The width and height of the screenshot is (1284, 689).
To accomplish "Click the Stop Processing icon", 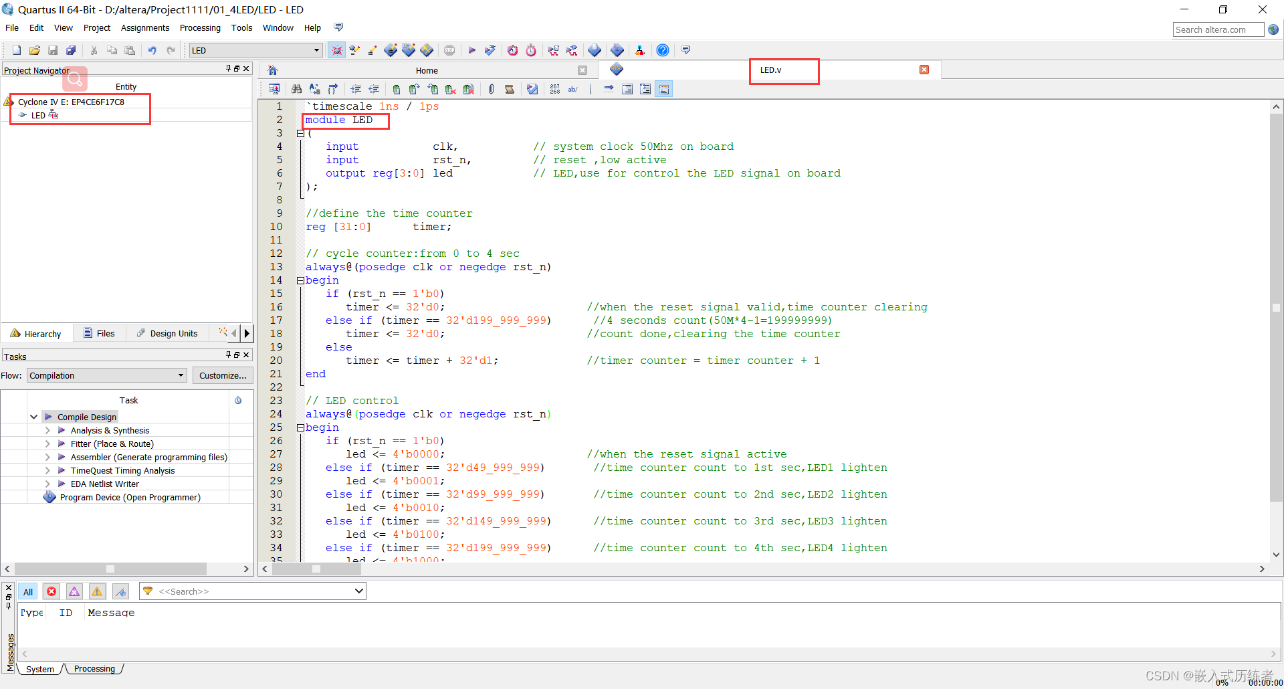I will tap(449, 50).
